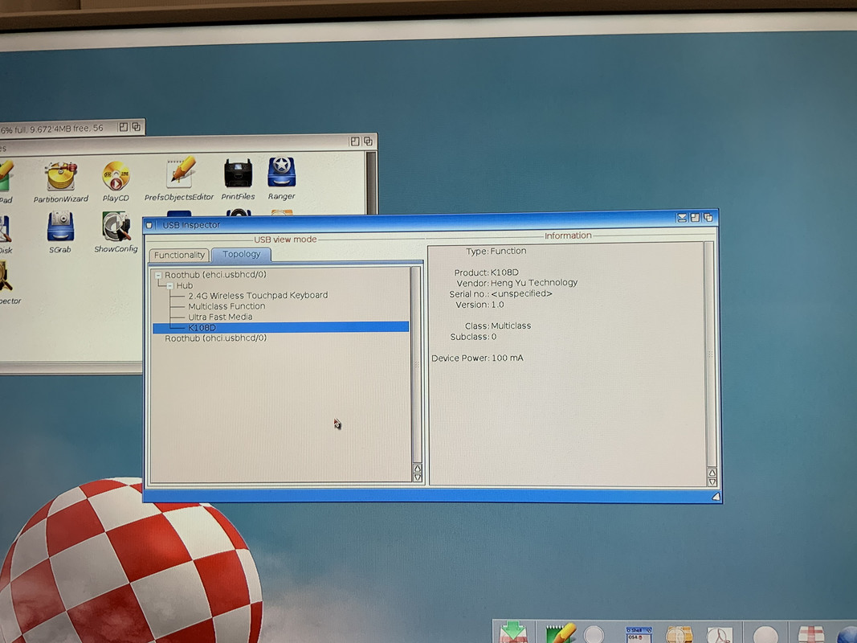Open the Shell dock icon
The height and width of the screenshot is (643, 857).
pos(639,635)
